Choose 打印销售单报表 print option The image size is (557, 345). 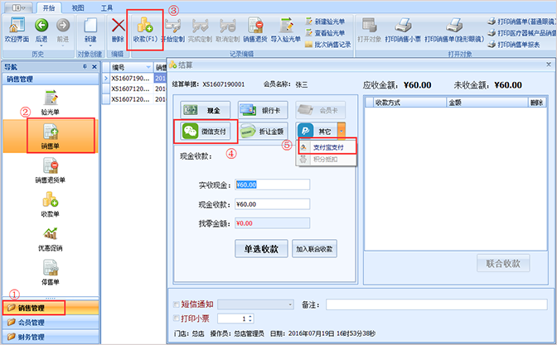tap(514, 45)
